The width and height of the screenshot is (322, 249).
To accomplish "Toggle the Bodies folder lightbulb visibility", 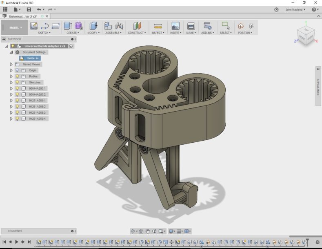I will coord(17,76).
